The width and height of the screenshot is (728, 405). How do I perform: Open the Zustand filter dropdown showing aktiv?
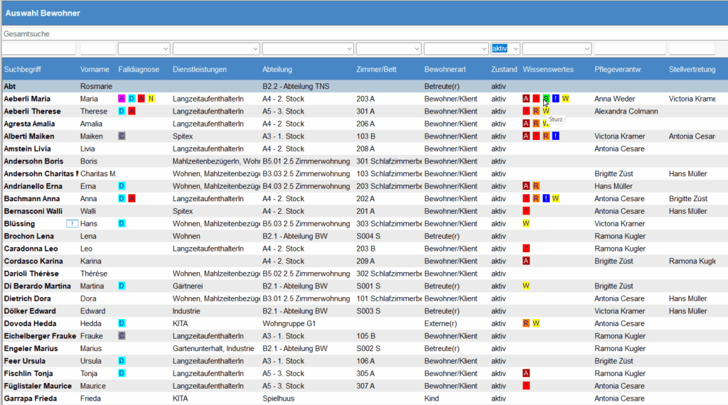click(505, 48)
